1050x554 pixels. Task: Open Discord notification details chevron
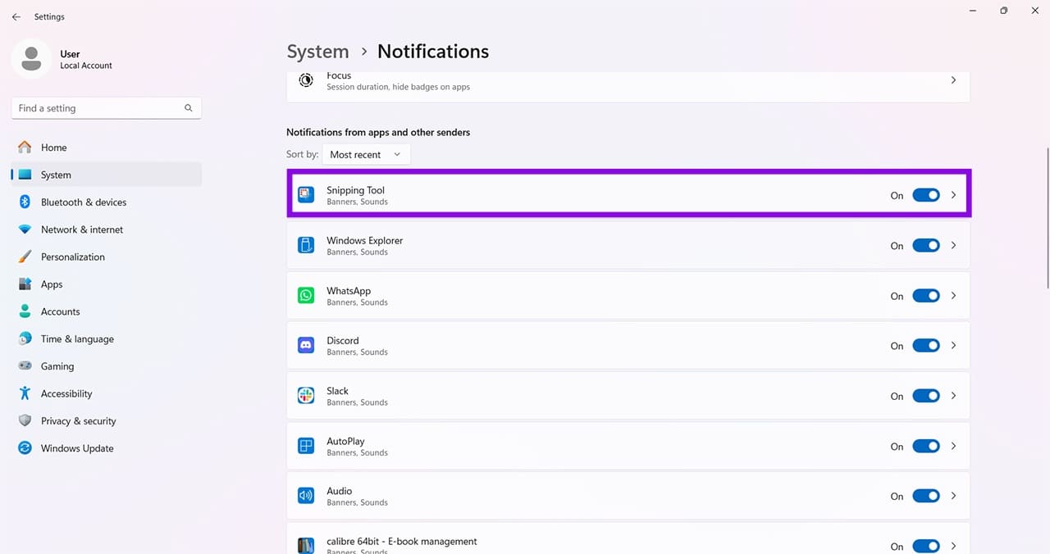click(x=953, y=346)
